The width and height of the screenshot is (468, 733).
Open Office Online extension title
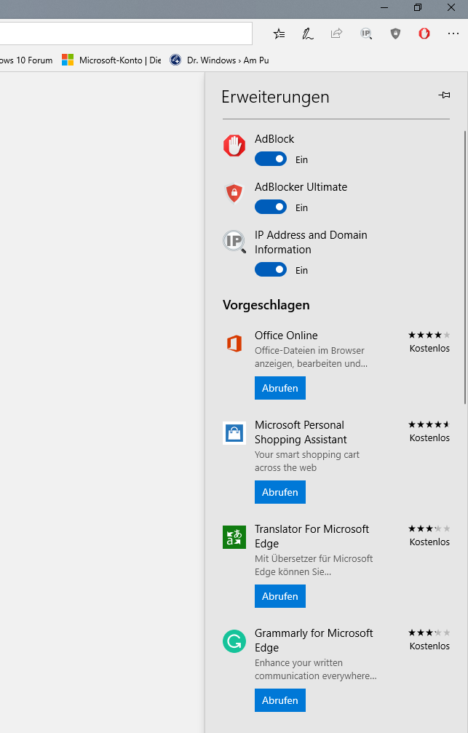[x=286, y=335]
